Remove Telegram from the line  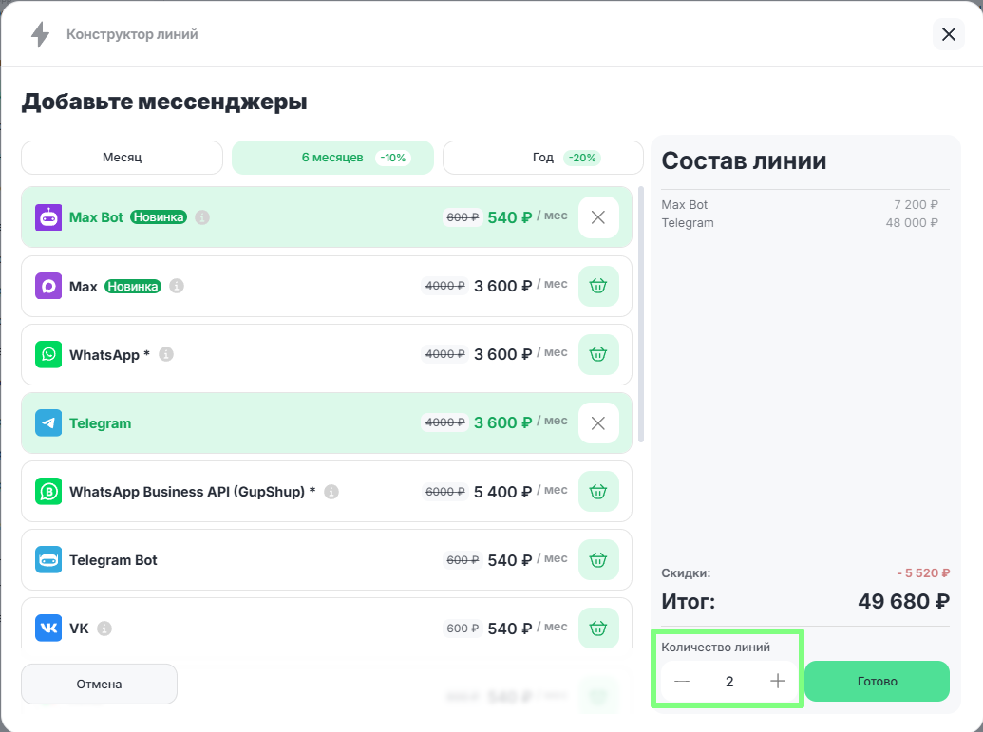point(598,423)
